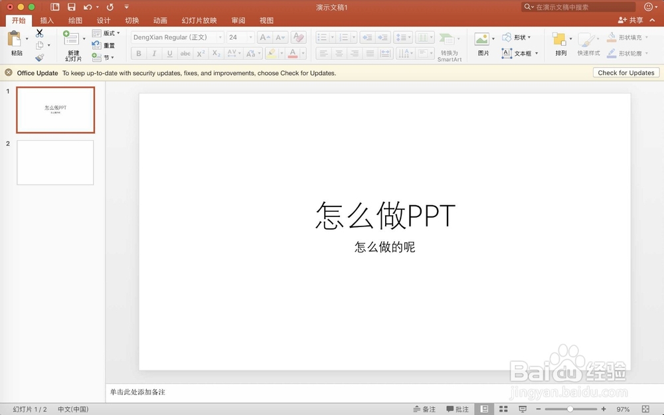The width and height of the screenshot is (664, 415).
Task: Click the 转换为SmartArt conversion icon
Action: coord(450,45)
